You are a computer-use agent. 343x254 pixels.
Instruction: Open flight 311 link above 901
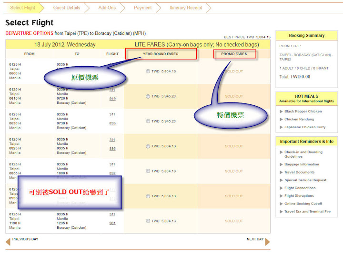[112, 214]
